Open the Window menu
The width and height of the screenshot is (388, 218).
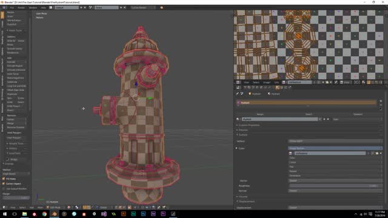(x=33, y=7)
